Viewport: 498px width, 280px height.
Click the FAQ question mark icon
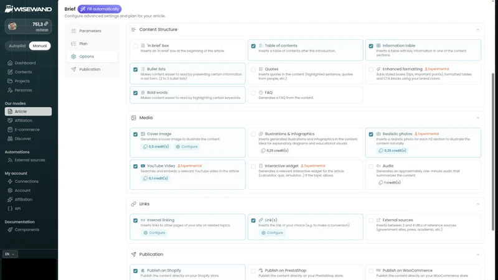261,92
